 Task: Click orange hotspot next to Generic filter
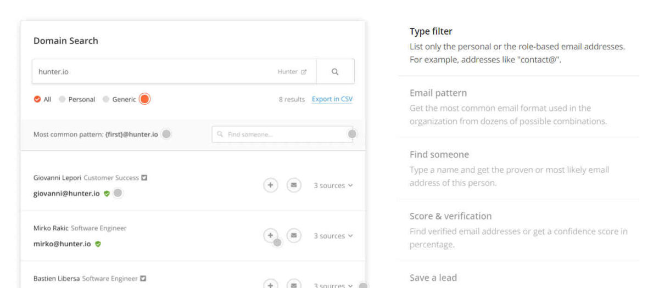pyautogui.click(x=144, y=99)
